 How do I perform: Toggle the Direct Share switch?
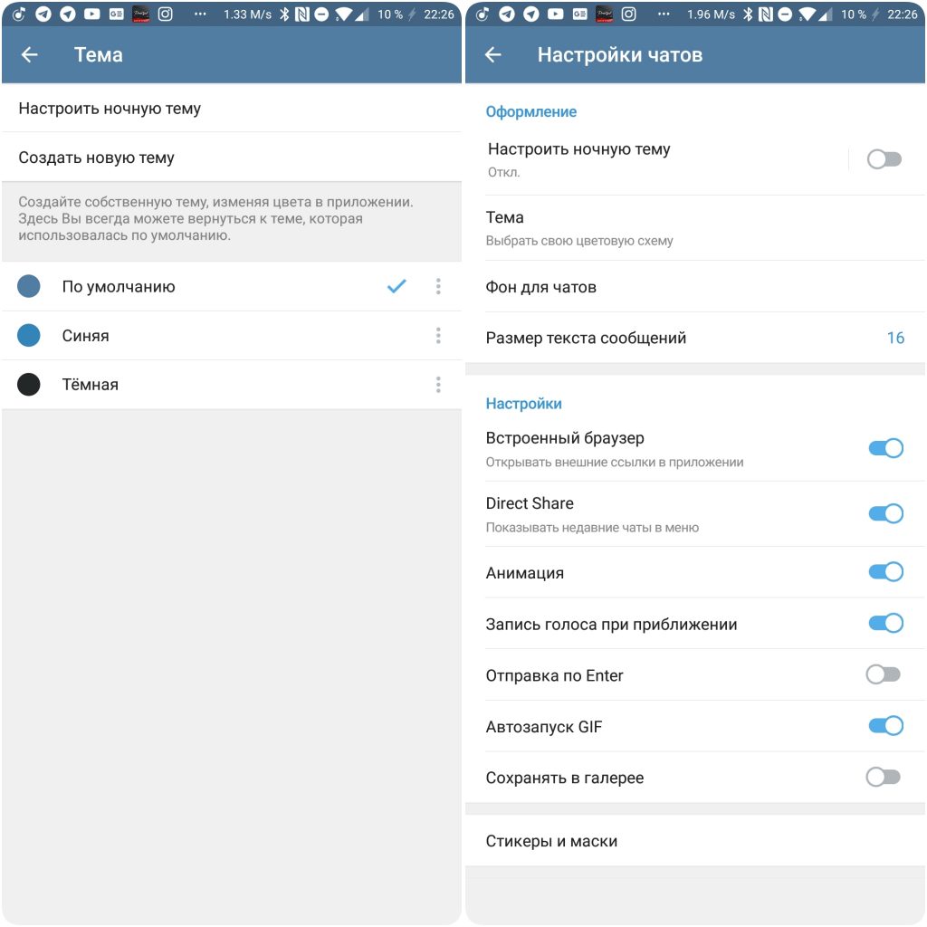(885, 513)
